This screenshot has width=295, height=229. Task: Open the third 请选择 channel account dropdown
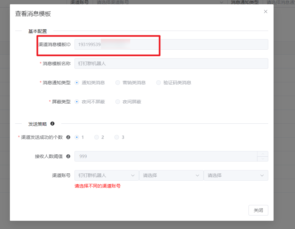236,175
